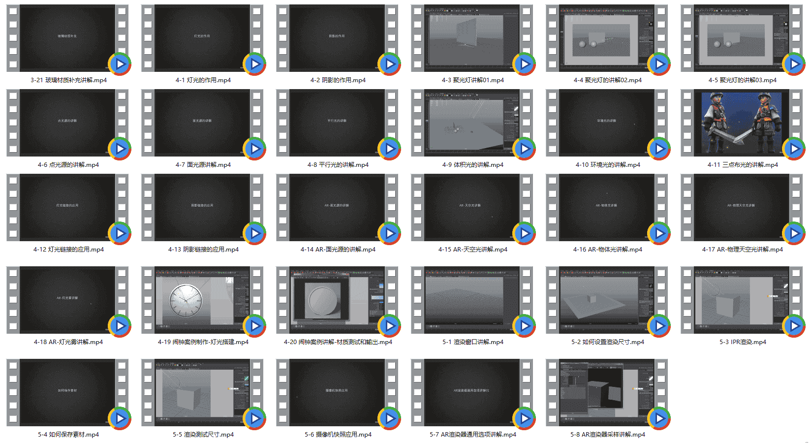Click the play badge on 4-18 AR-灯光雾讲解.mp4

(120, 326)
